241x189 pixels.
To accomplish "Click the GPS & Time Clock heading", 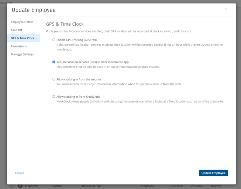I will pos(65,24).
